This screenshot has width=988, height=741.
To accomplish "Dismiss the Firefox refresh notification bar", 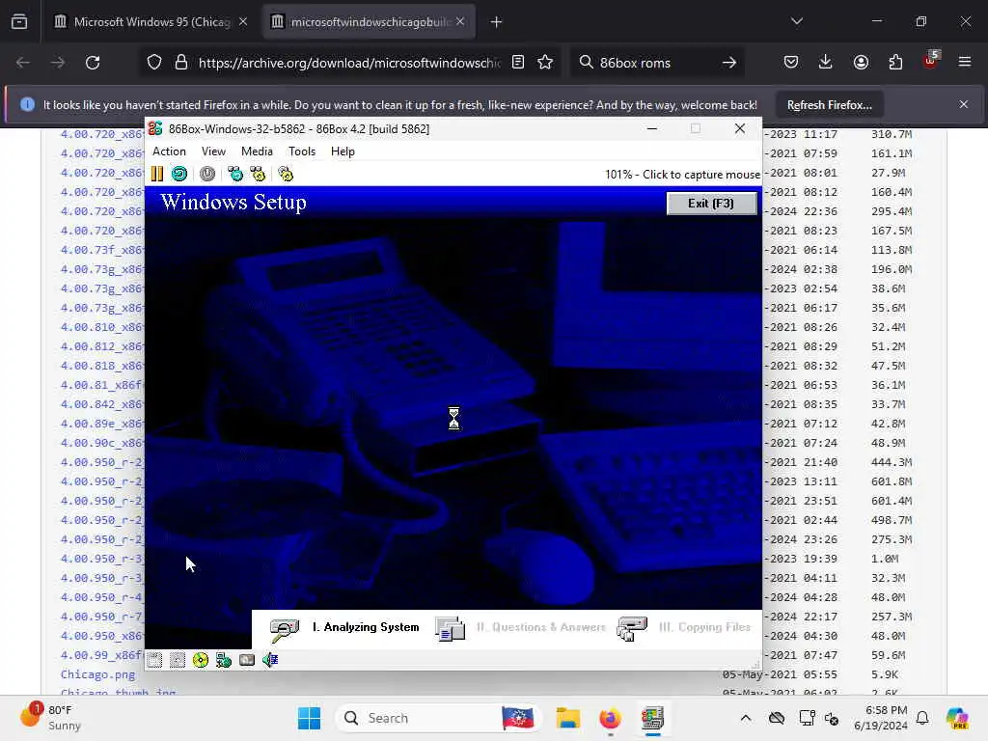I will [964, 104].
